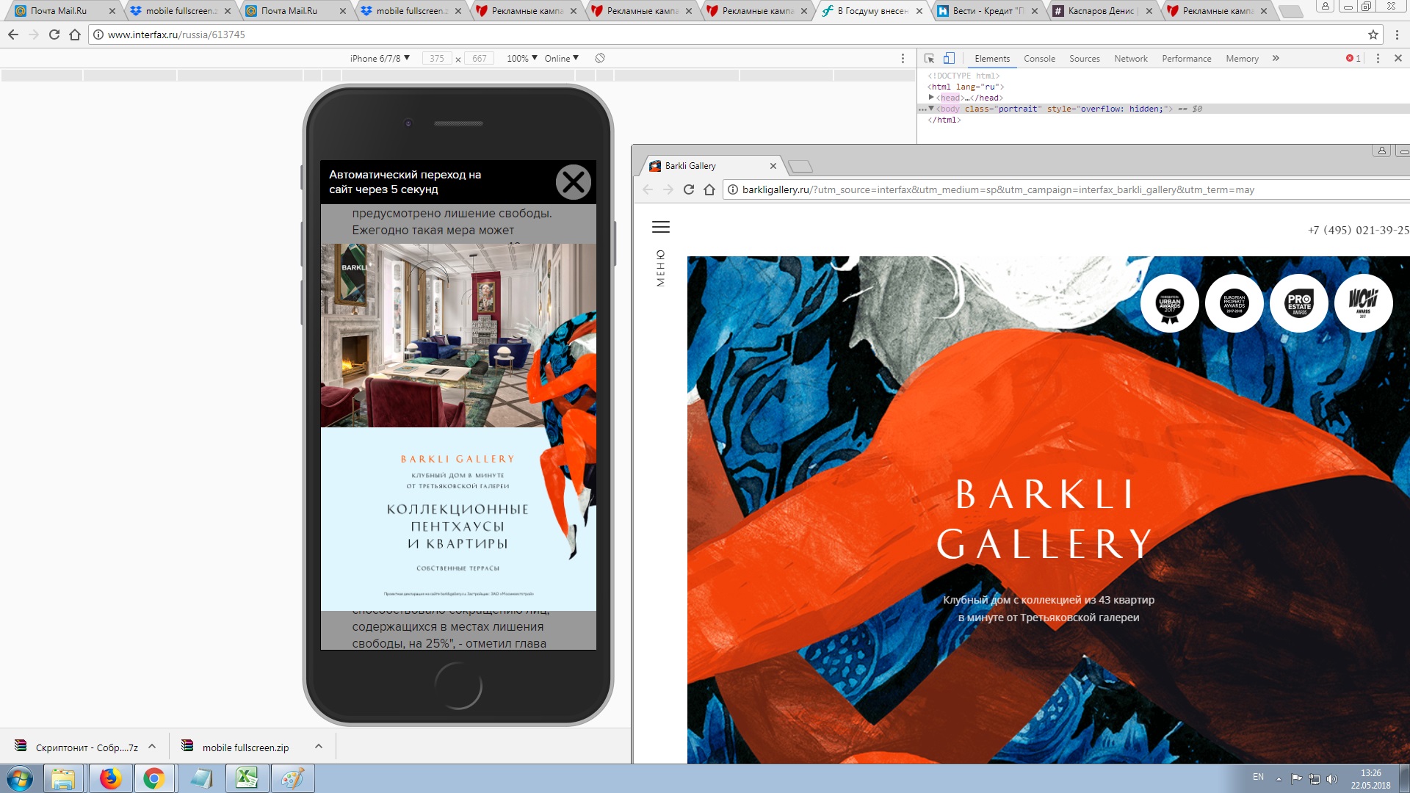Open the iPhone 6/7/8 device dropdown
Image resolution: width=1410 pixels, height=793 pixels.
coord(380,58)
